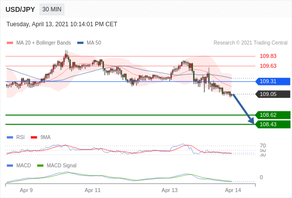Click the USD/JPY pair title
Image resolution: width=292 pixels, height=198 pixels.
[20, 9]
